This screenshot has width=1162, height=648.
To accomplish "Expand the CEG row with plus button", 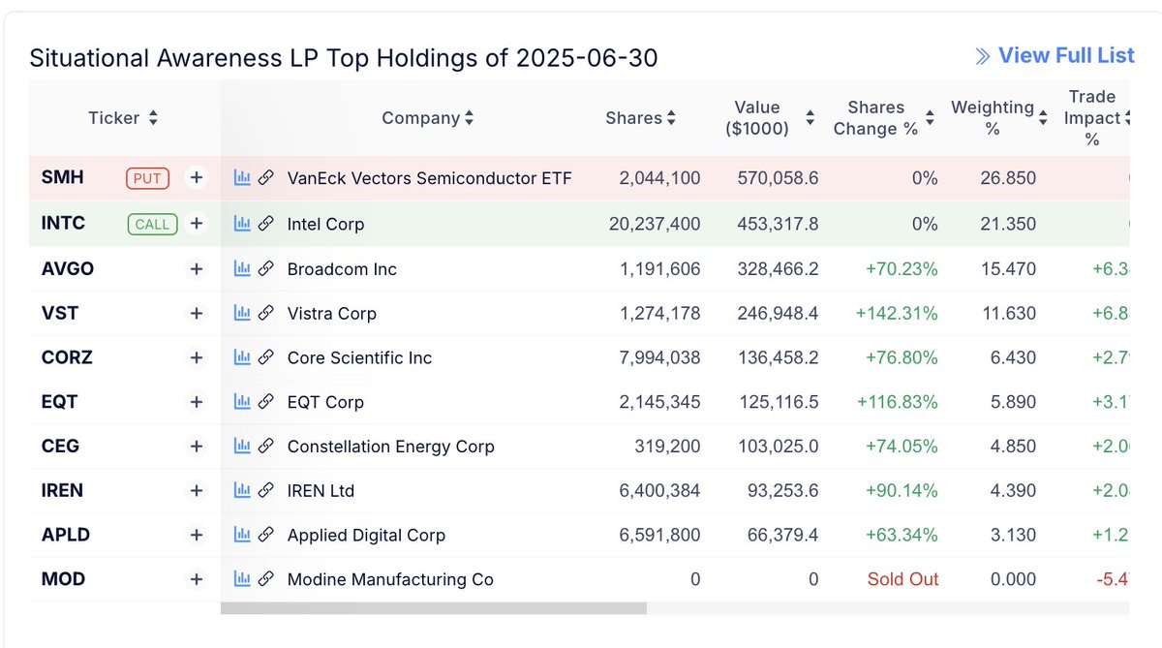I will coord(197,447).
